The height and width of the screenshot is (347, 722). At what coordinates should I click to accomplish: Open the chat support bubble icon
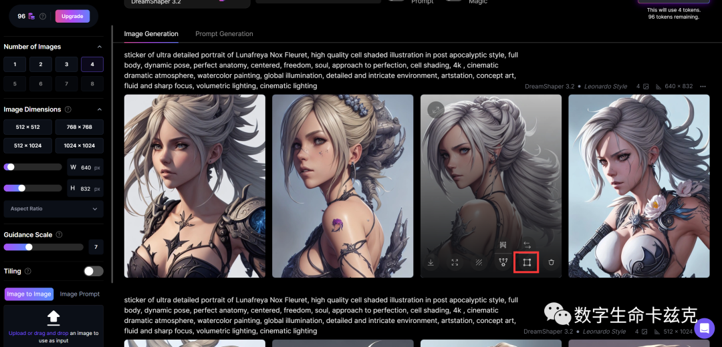pos(704,328)
